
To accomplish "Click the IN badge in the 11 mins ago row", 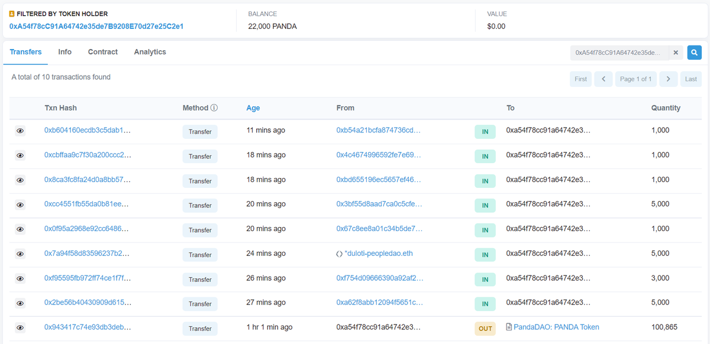I will coord(485,132).
